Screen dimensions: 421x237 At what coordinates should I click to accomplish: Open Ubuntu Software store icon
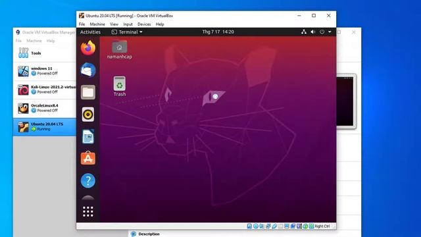[88, 158]
